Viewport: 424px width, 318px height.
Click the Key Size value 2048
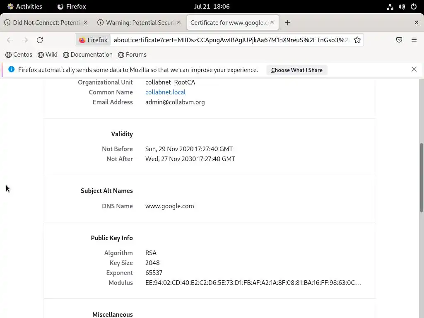(152, 263)
